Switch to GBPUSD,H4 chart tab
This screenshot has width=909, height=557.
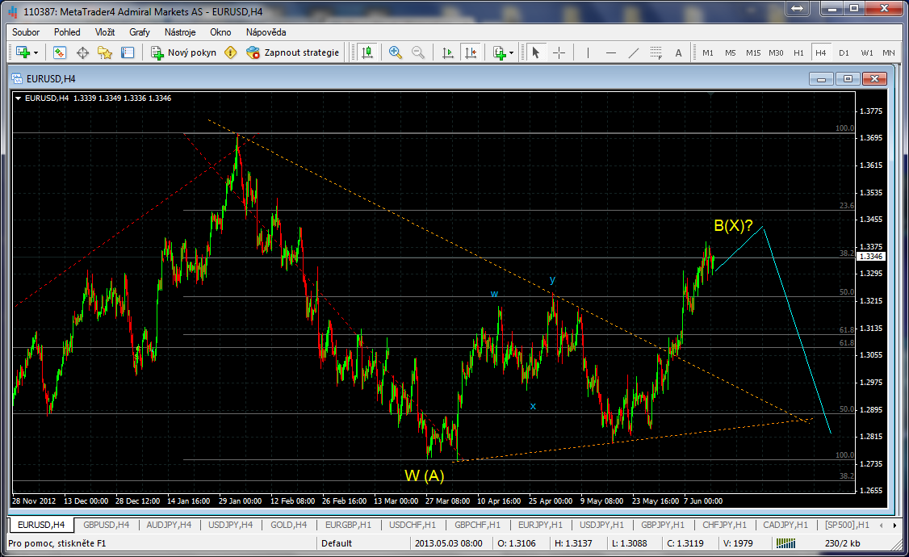click(106, 525)
